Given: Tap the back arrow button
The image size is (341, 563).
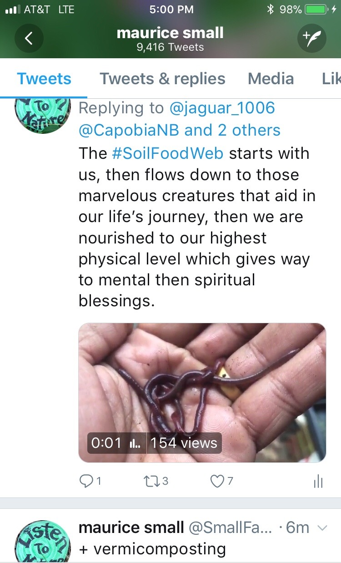Looking at the screenshot, I should pos(29,39).
